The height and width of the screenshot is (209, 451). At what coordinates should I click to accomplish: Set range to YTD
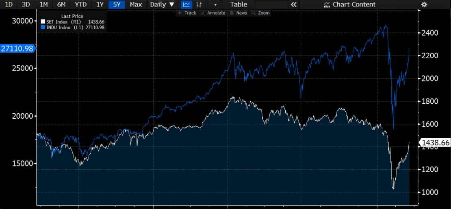(x=80, y=4)
